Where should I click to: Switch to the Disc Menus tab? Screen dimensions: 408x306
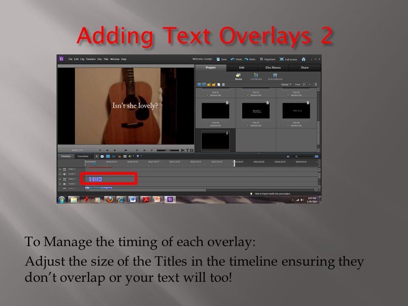pos(273,68)
